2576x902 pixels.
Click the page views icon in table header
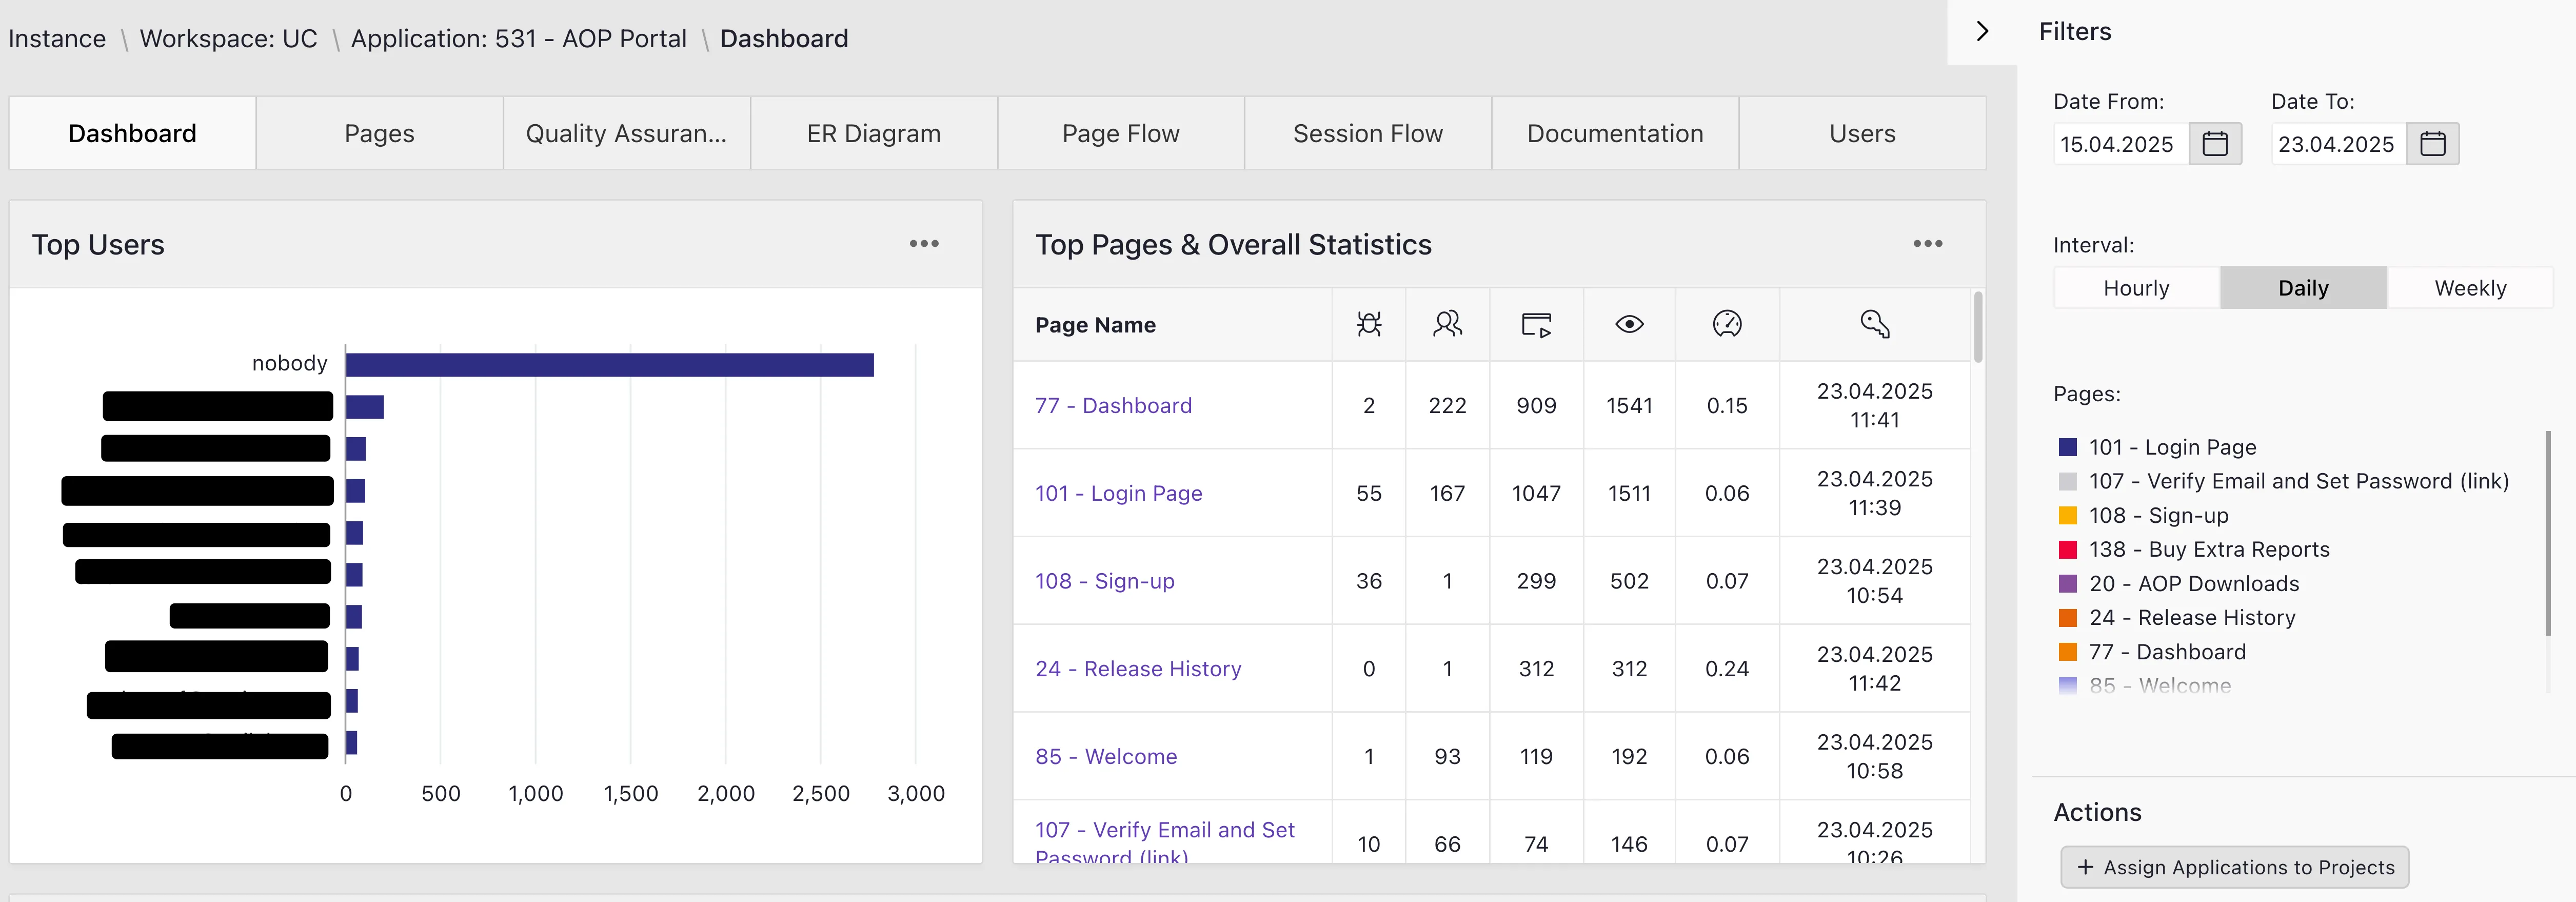(1537, 324)
